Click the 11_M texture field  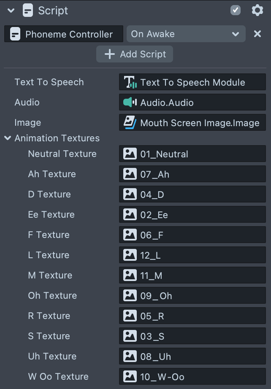[x=192, y=275]
